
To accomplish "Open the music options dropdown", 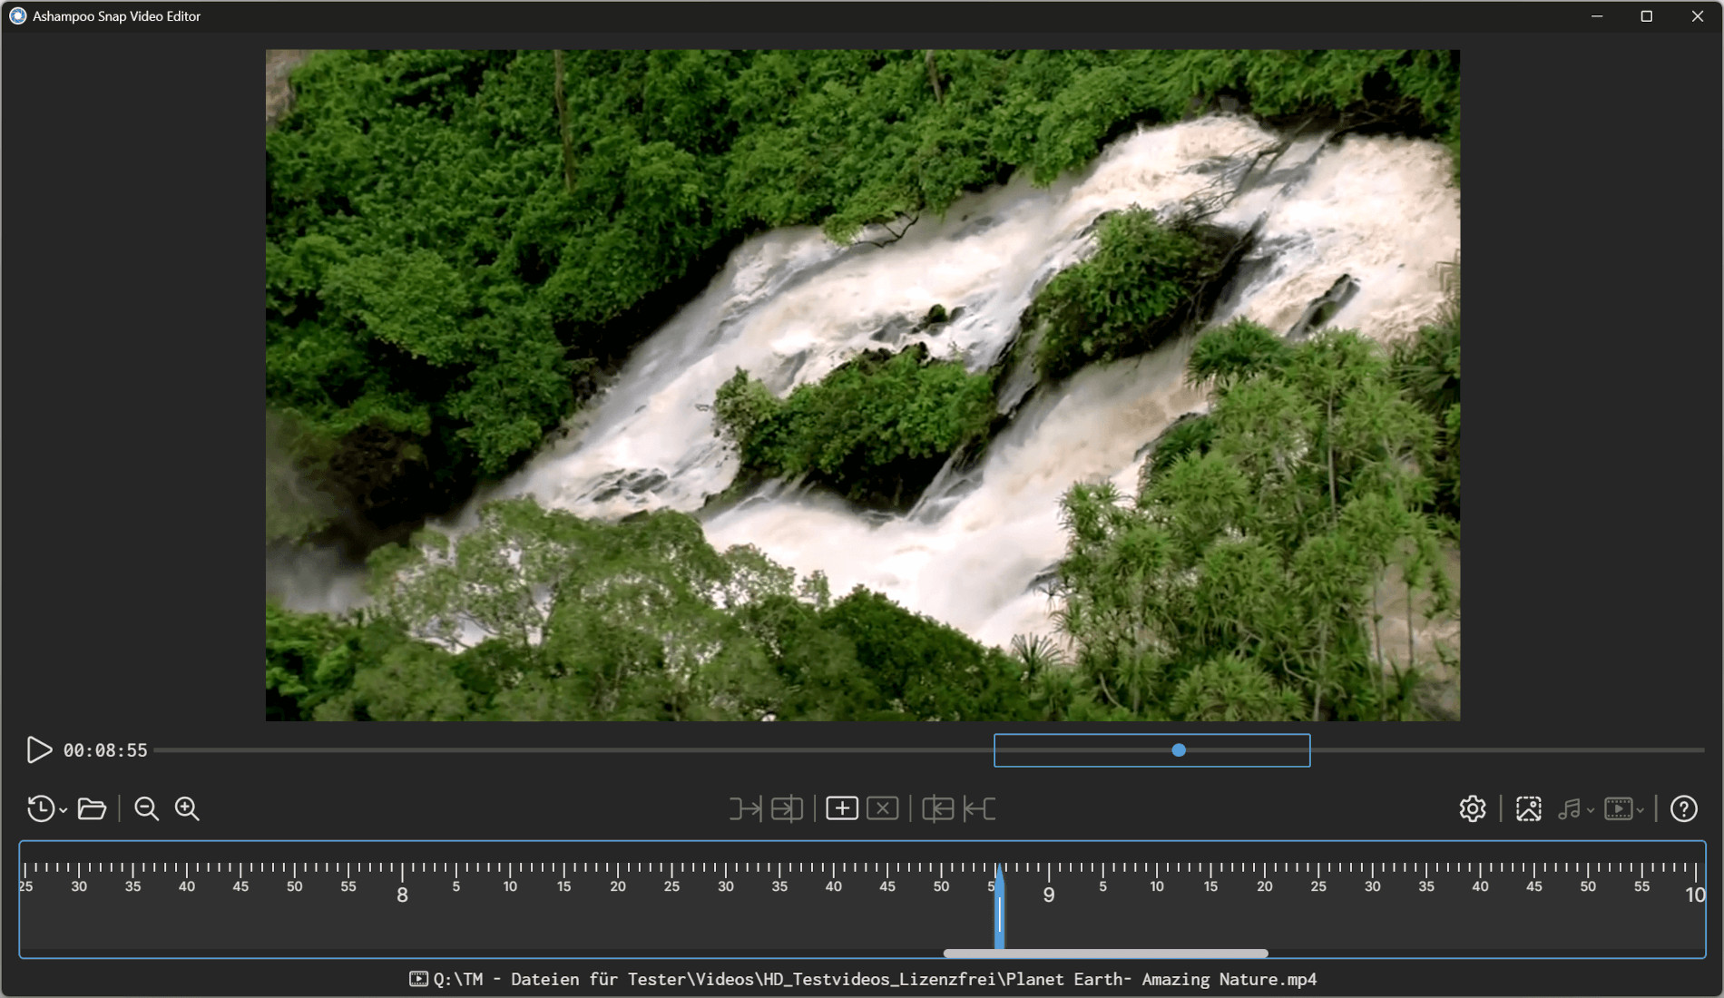I will click(x=1589, y=812).
